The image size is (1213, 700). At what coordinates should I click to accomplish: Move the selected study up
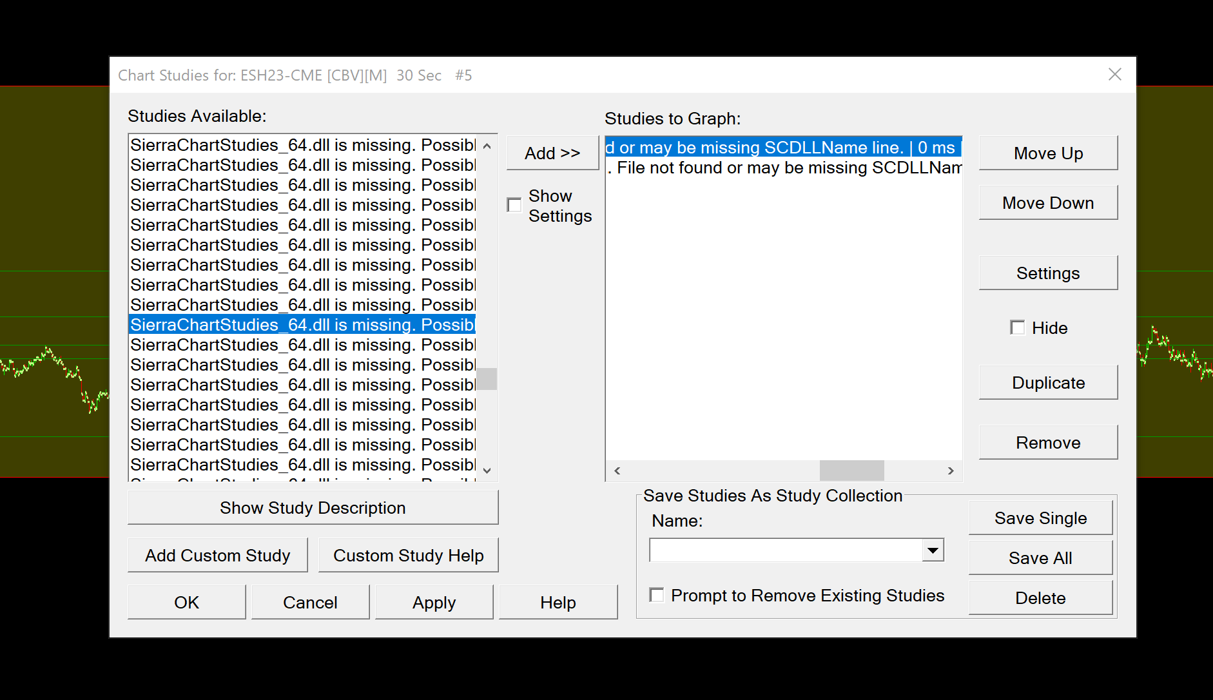coord(1048,153)
